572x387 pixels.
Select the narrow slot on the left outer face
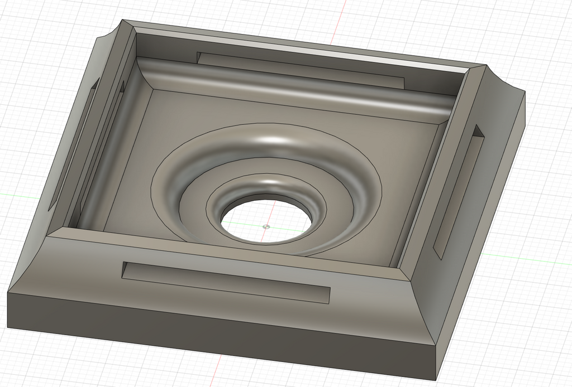coord(73,144)
